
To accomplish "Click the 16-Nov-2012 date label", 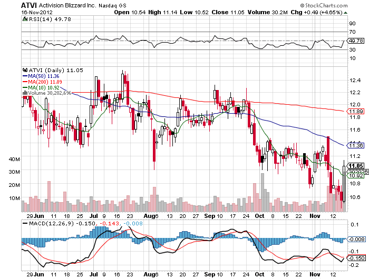I will point(37,12).
